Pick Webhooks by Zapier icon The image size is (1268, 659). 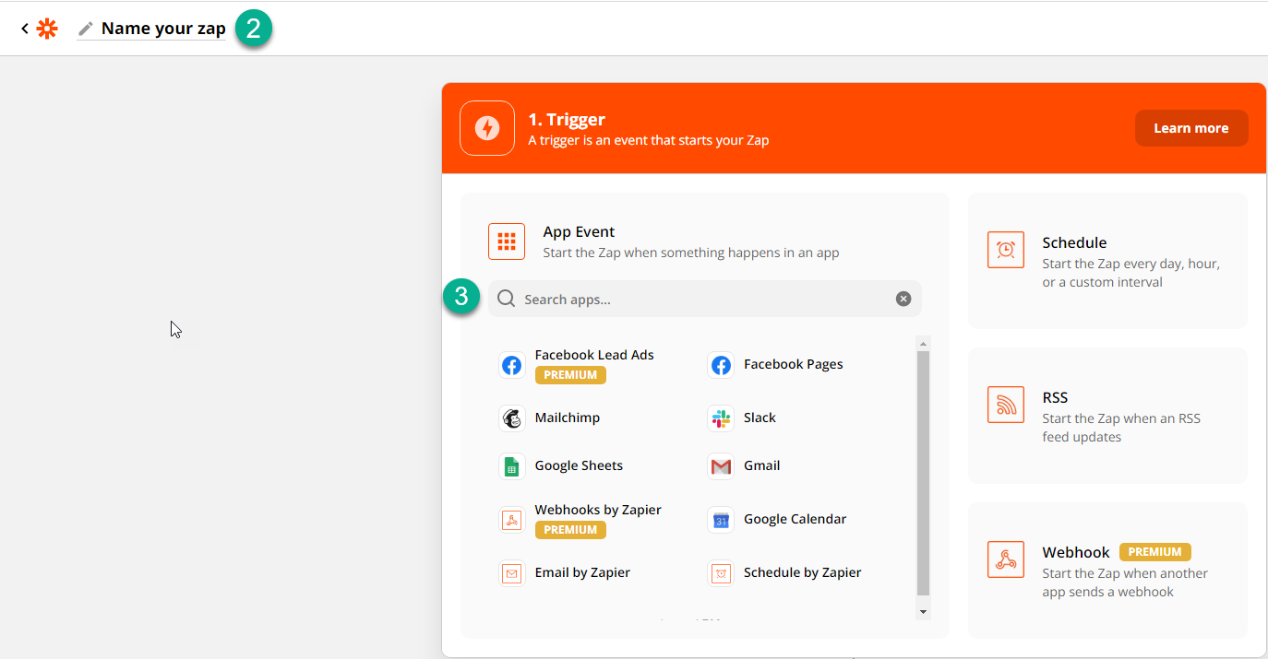512,520
